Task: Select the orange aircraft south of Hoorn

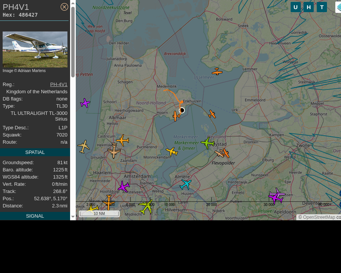Action: coord(176,116)
